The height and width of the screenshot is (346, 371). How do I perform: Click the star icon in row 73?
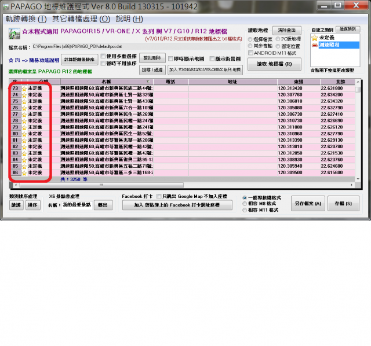pyautogui.click(x=24, y=89)
